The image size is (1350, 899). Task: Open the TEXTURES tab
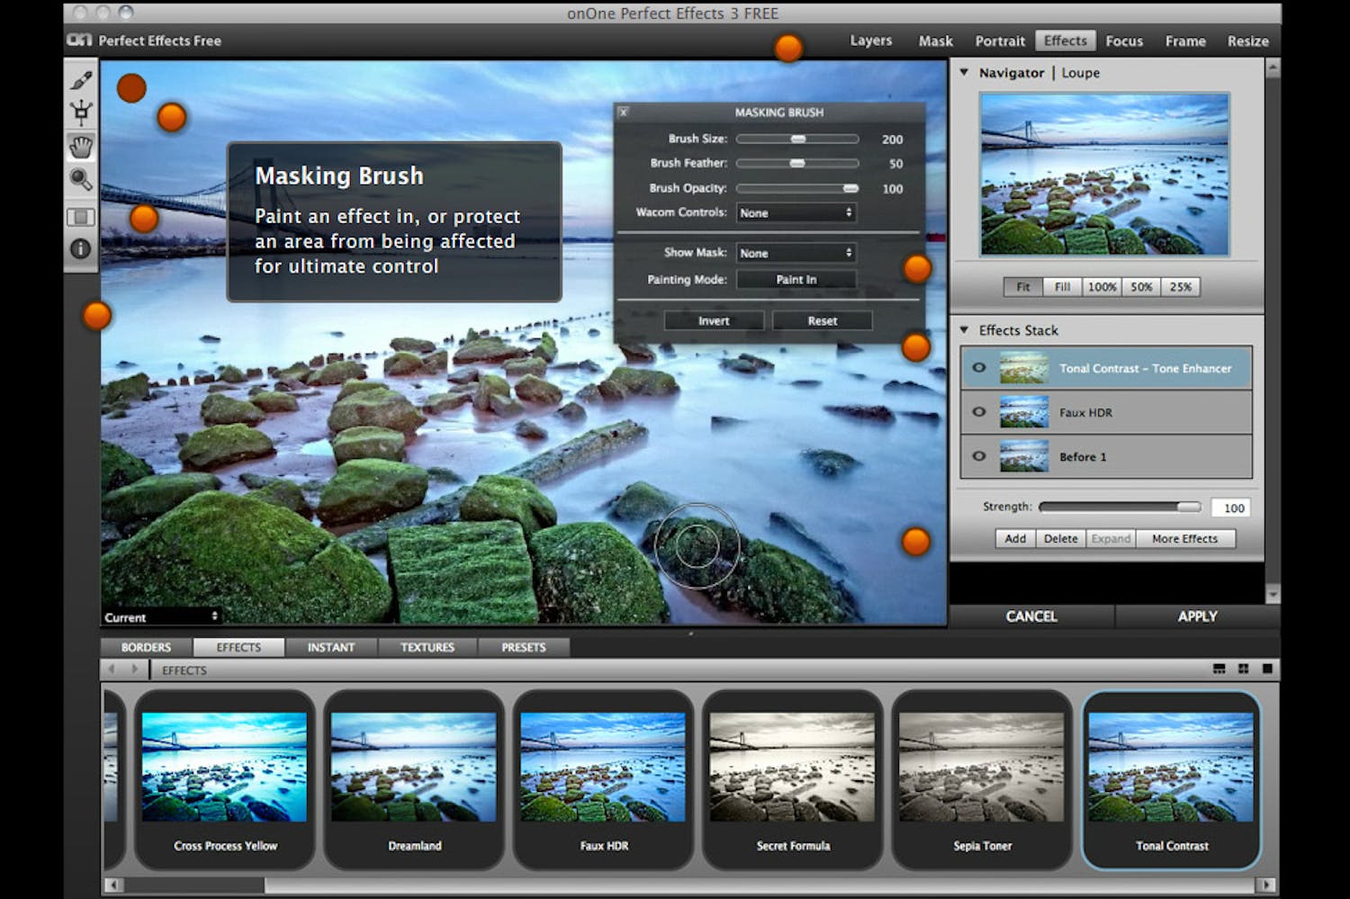(427, 647)
